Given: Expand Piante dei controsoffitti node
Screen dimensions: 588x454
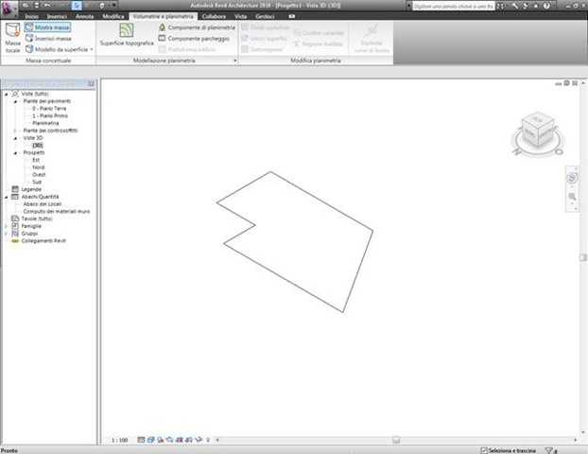Looking at the screenshot, I should (x=15, y=131).
